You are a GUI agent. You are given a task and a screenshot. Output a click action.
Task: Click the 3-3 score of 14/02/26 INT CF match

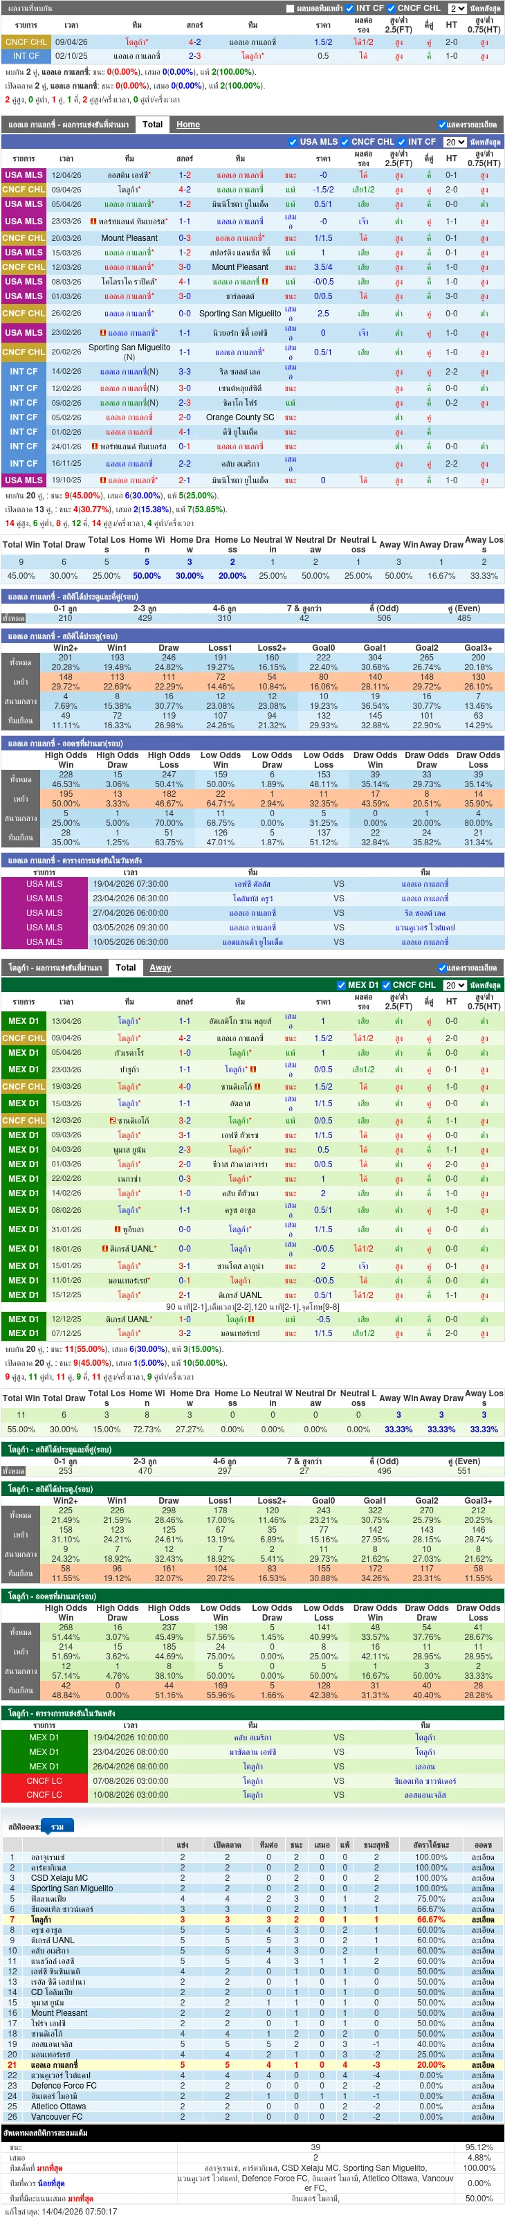[185, 372]
